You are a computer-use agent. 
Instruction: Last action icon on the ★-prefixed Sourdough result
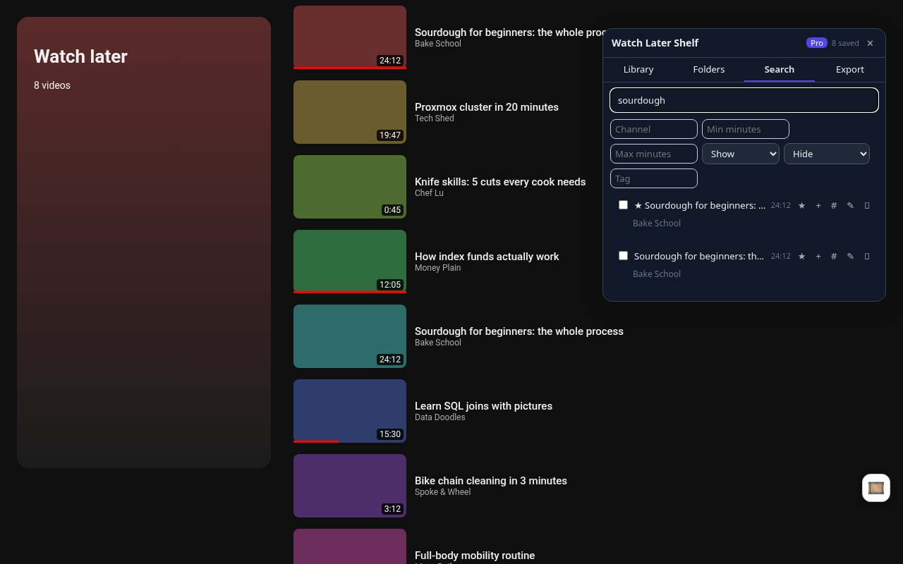(x=867, y=205)
